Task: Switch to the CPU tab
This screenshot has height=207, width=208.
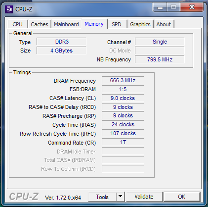Action: point(17,24)
